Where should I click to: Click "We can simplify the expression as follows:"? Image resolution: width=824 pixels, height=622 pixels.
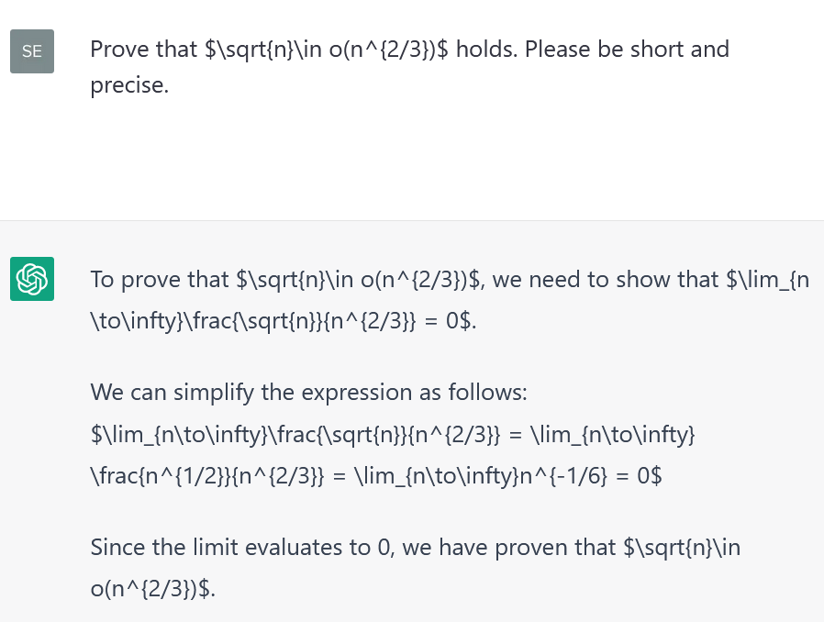[x=308, y=393]
